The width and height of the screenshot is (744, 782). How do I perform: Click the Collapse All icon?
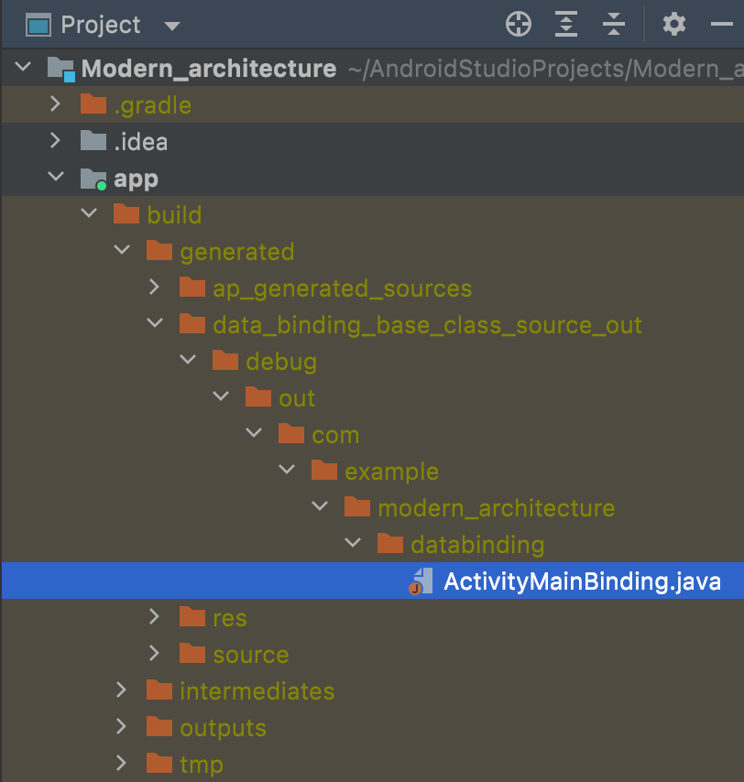click(613, 24)
